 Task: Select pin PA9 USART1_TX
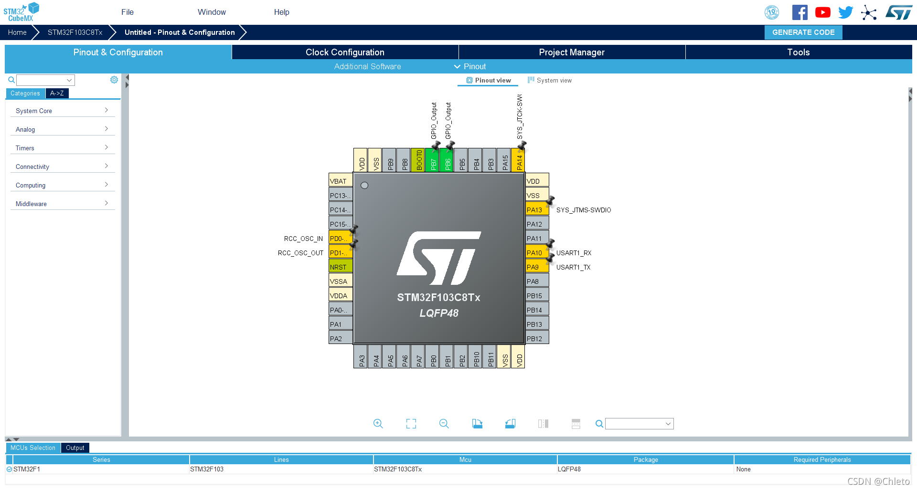(x=537, y=266)
